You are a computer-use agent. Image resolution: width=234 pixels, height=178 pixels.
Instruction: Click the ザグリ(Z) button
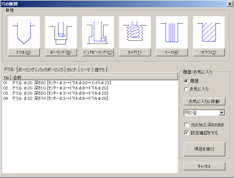(x=209, y=52)
